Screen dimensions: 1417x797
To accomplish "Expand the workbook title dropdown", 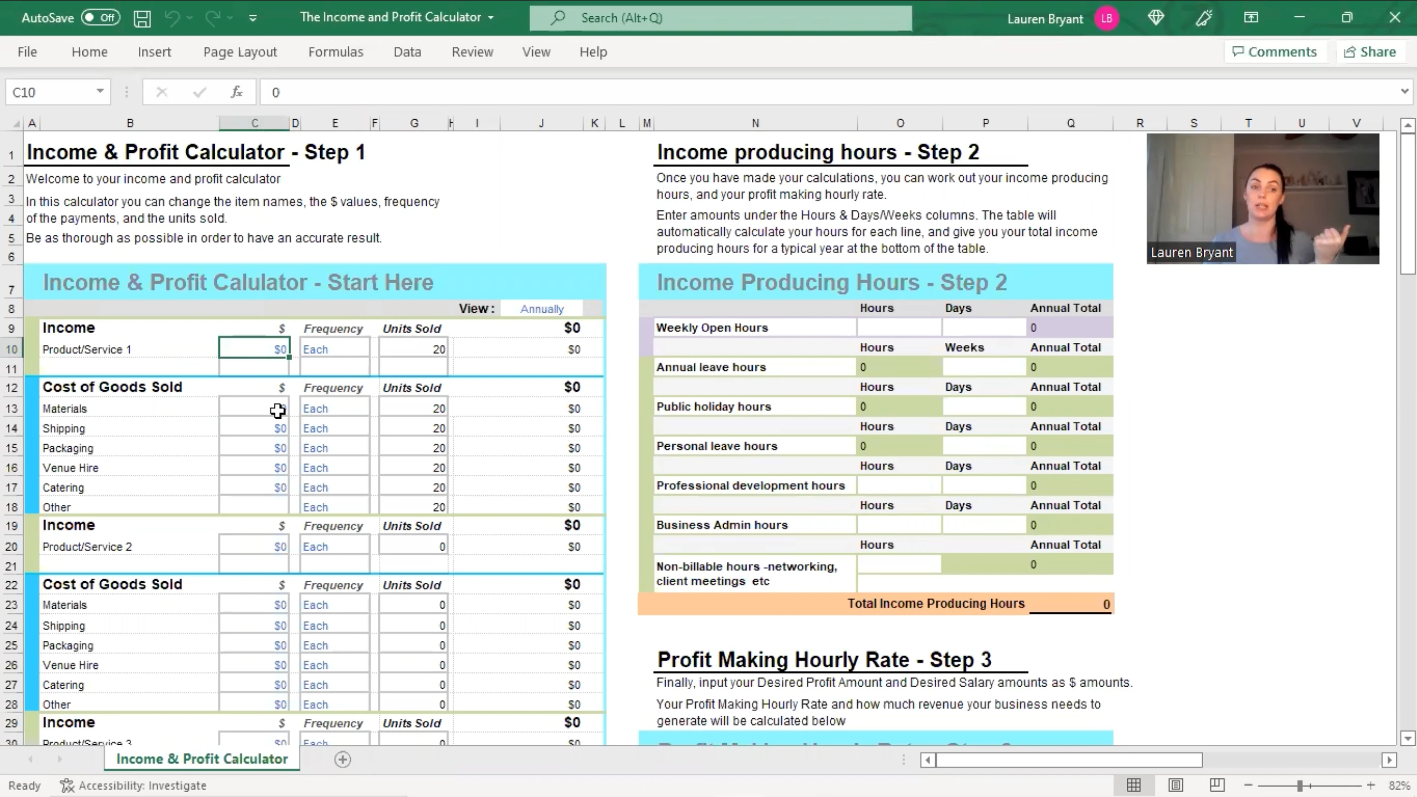I will [491, 18].
